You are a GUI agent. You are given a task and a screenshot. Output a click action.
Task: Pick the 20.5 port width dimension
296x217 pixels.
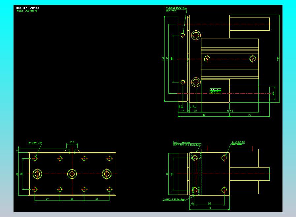[x=72, y=142]
